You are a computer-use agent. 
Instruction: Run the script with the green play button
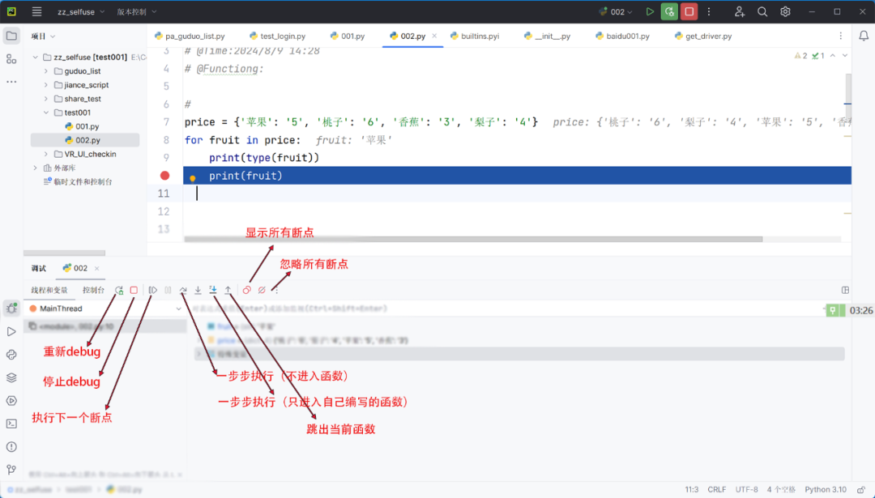[x=650, y=11]
